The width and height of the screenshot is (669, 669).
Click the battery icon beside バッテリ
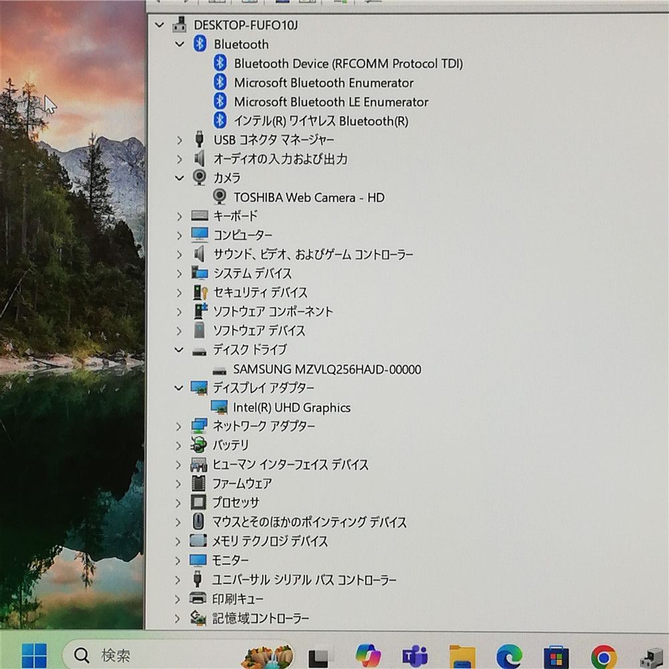click(x=198, y=446)
